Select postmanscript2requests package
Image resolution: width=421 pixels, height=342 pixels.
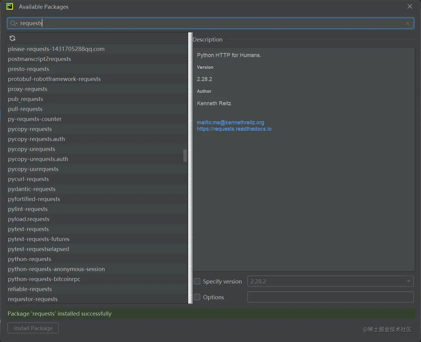(x=97, y=59)
